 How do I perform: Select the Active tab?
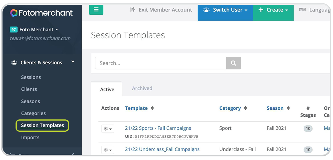pos(107,89)
